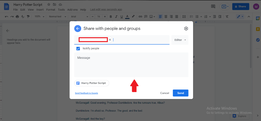Open the View menu
The height and width of the screenshot is (121, 261).
(x=31, y=10)
